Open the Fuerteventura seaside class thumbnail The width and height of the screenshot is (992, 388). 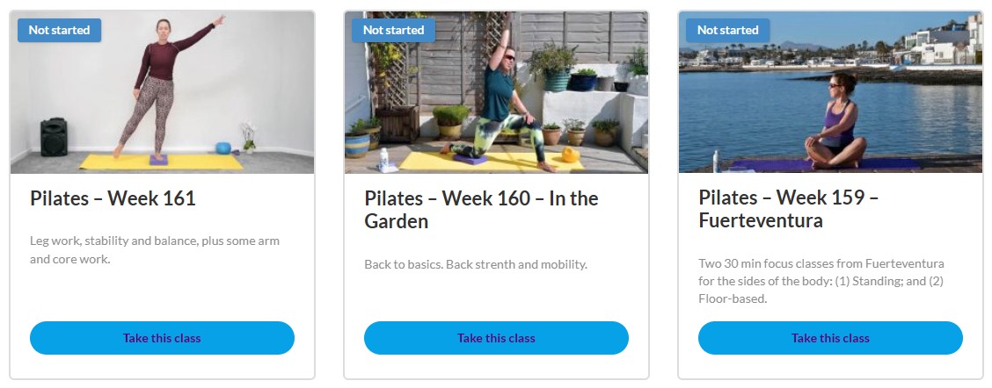coord(830,92)
